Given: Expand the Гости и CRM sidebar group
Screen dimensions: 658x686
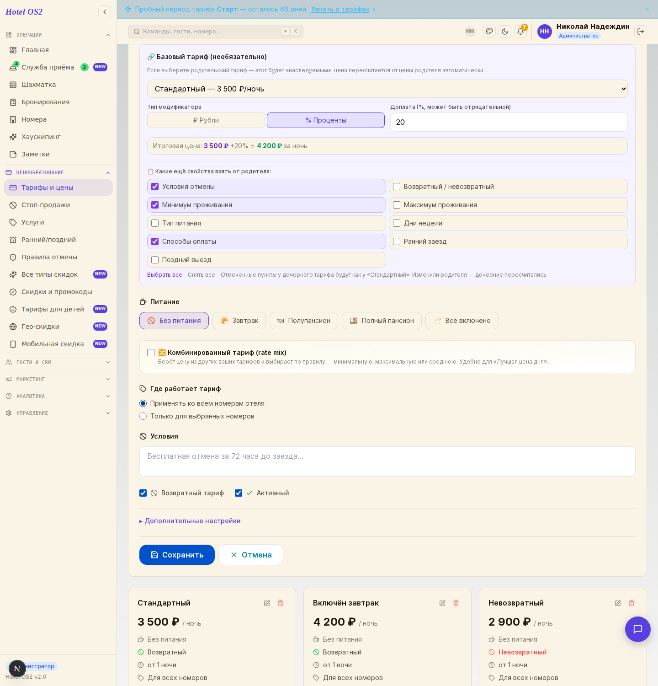Looking at the screenshot, I should coord(58,362).
